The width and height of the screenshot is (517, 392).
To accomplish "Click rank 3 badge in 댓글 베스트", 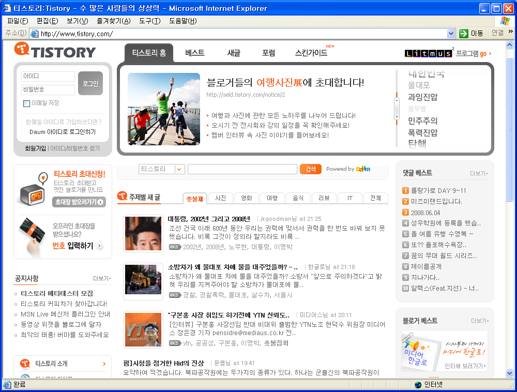I will point(405,213).
